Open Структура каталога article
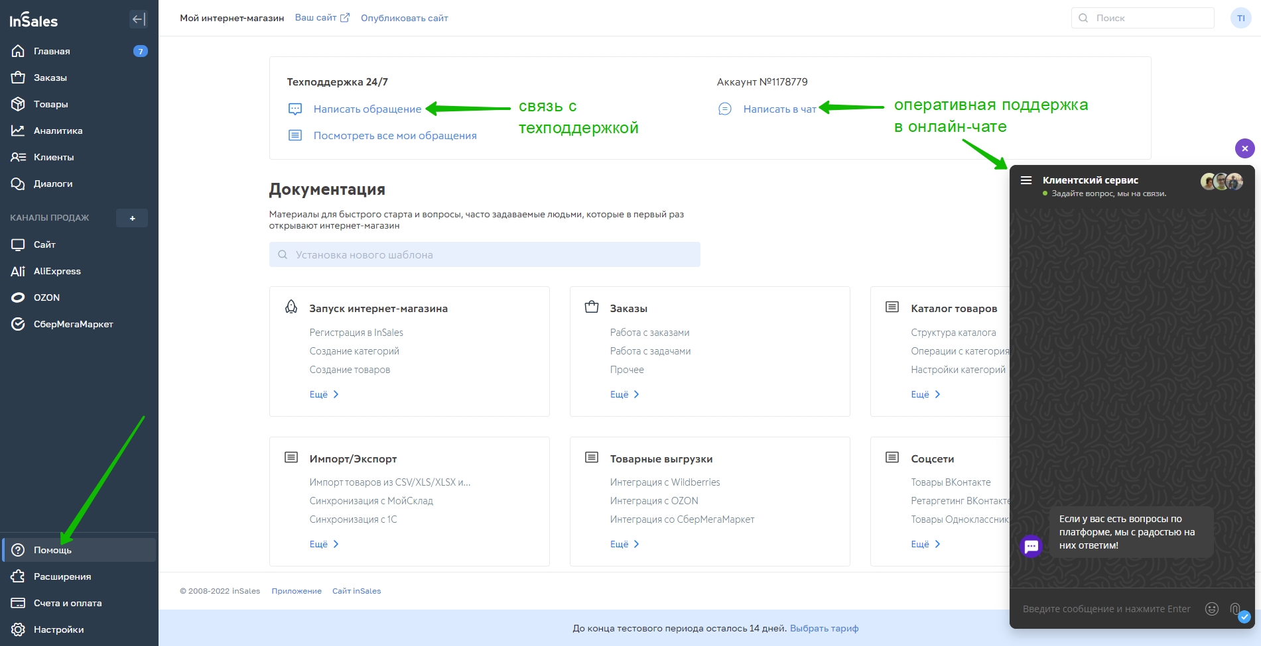 pos(953,333)
